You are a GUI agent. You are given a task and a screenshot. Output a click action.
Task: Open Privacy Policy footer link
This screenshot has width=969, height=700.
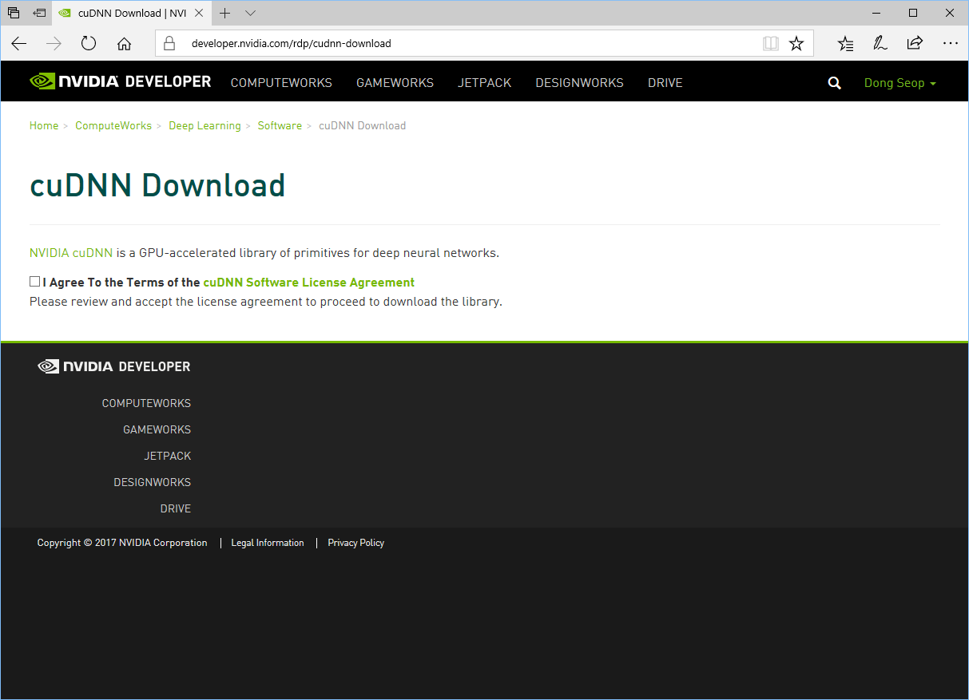point(356,543)
